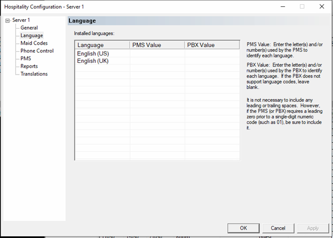This screenshot has width=333, height=238.
Task: Click the PBX Value column header
Action: [x=212, y=45]
